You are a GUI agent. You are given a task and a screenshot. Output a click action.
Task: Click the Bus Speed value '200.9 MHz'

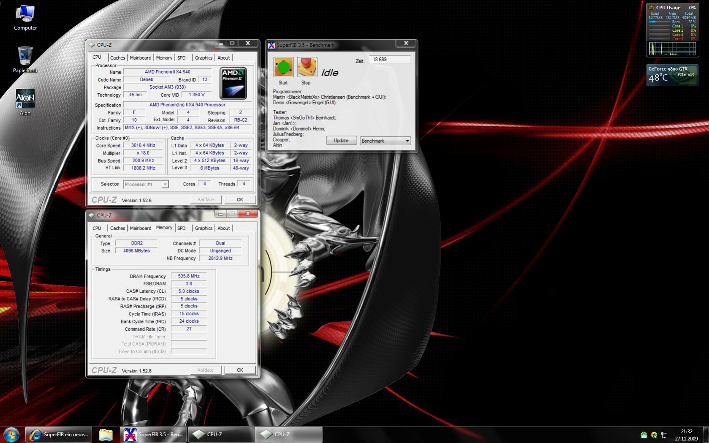[x=143, y=160]
